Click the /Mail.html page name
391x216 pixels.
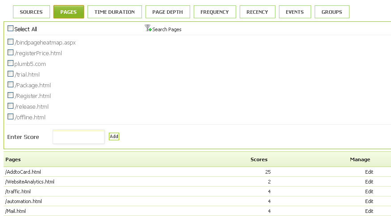pyautogui.click(x=16, y=211)
